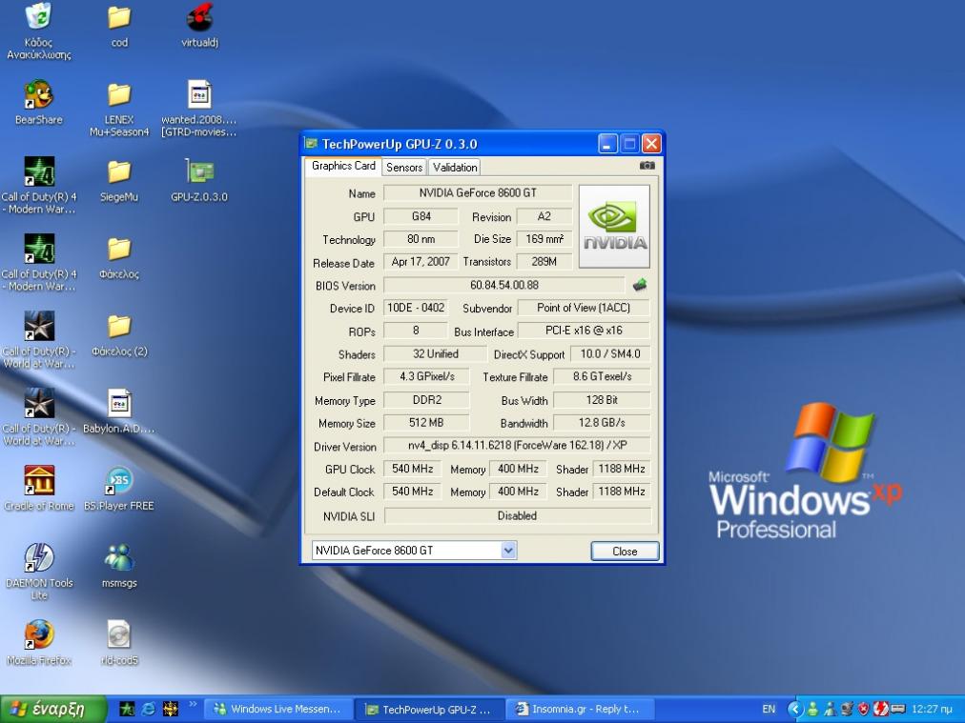
Task: Click the EN language indicator
Action: 769,709
